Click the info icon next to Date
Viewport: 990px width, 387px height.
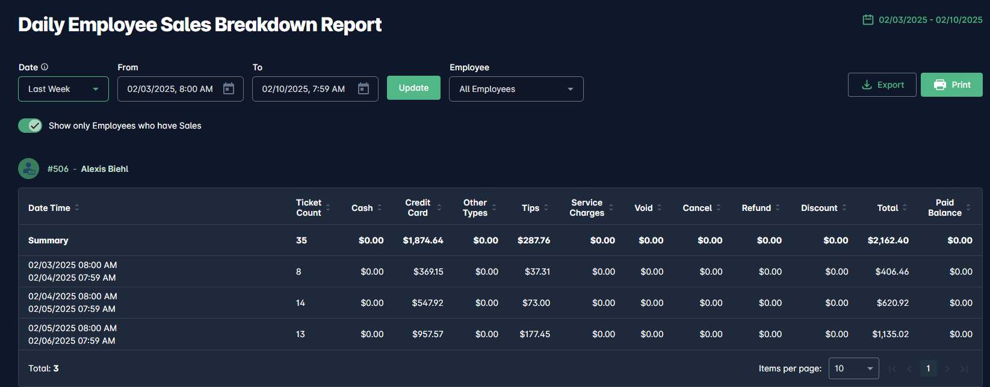(x=45, y=67)
